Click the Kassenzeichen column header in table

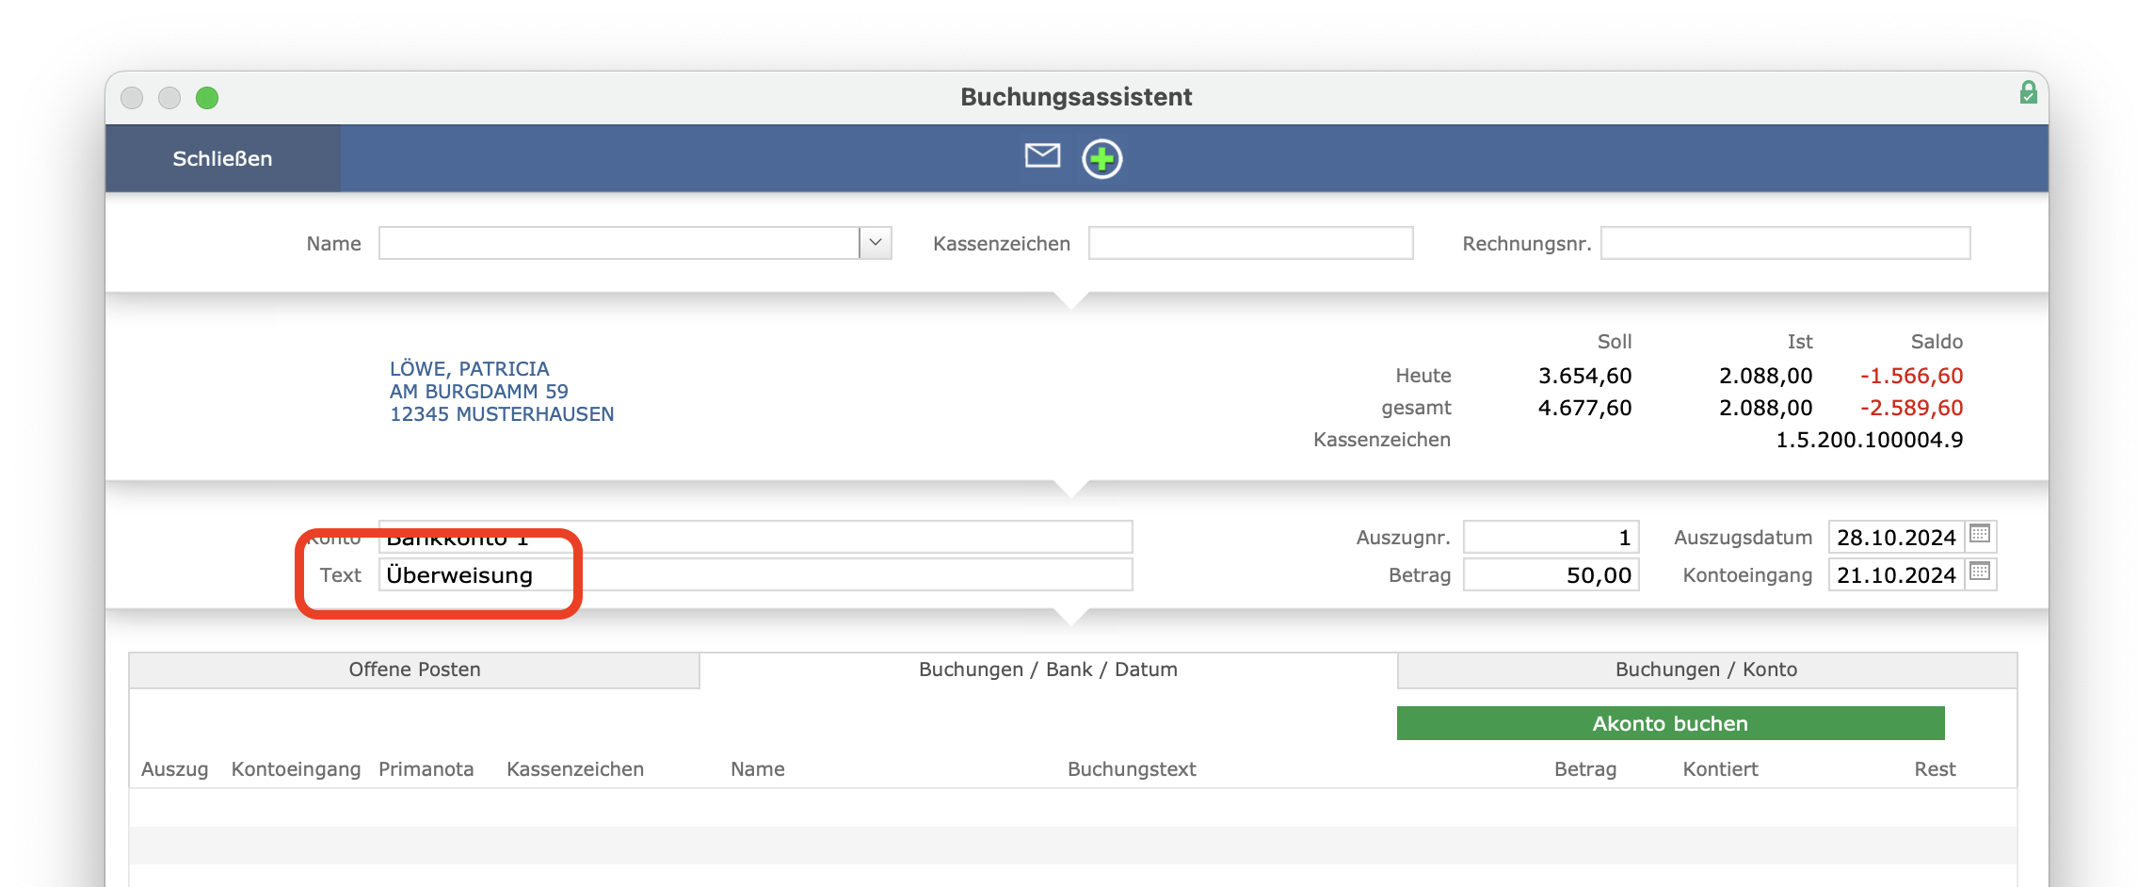pos(575,769)
